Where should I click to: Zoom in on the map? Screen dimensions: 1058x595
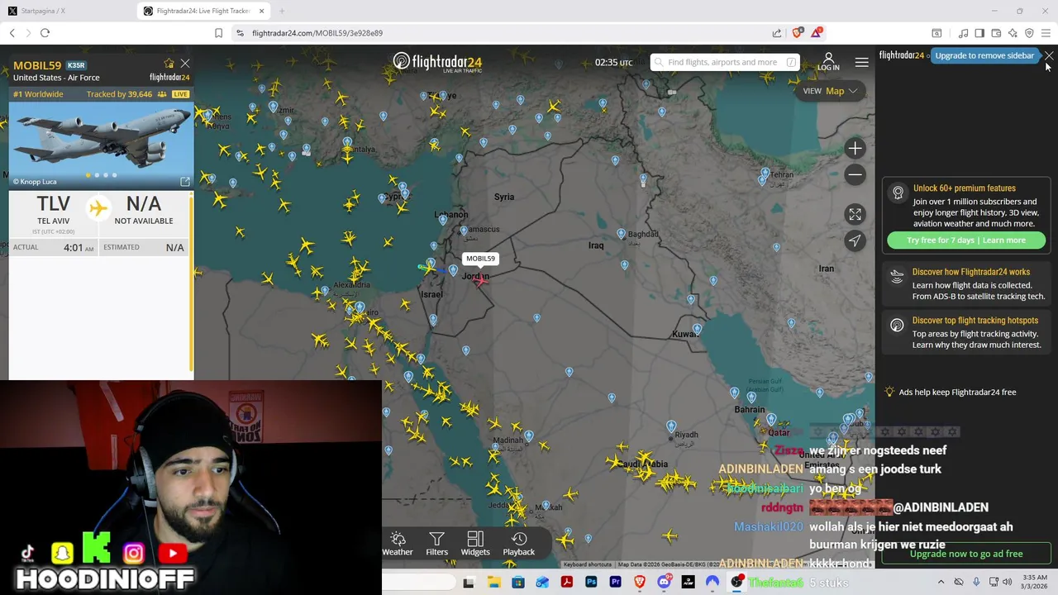point(855,149)
